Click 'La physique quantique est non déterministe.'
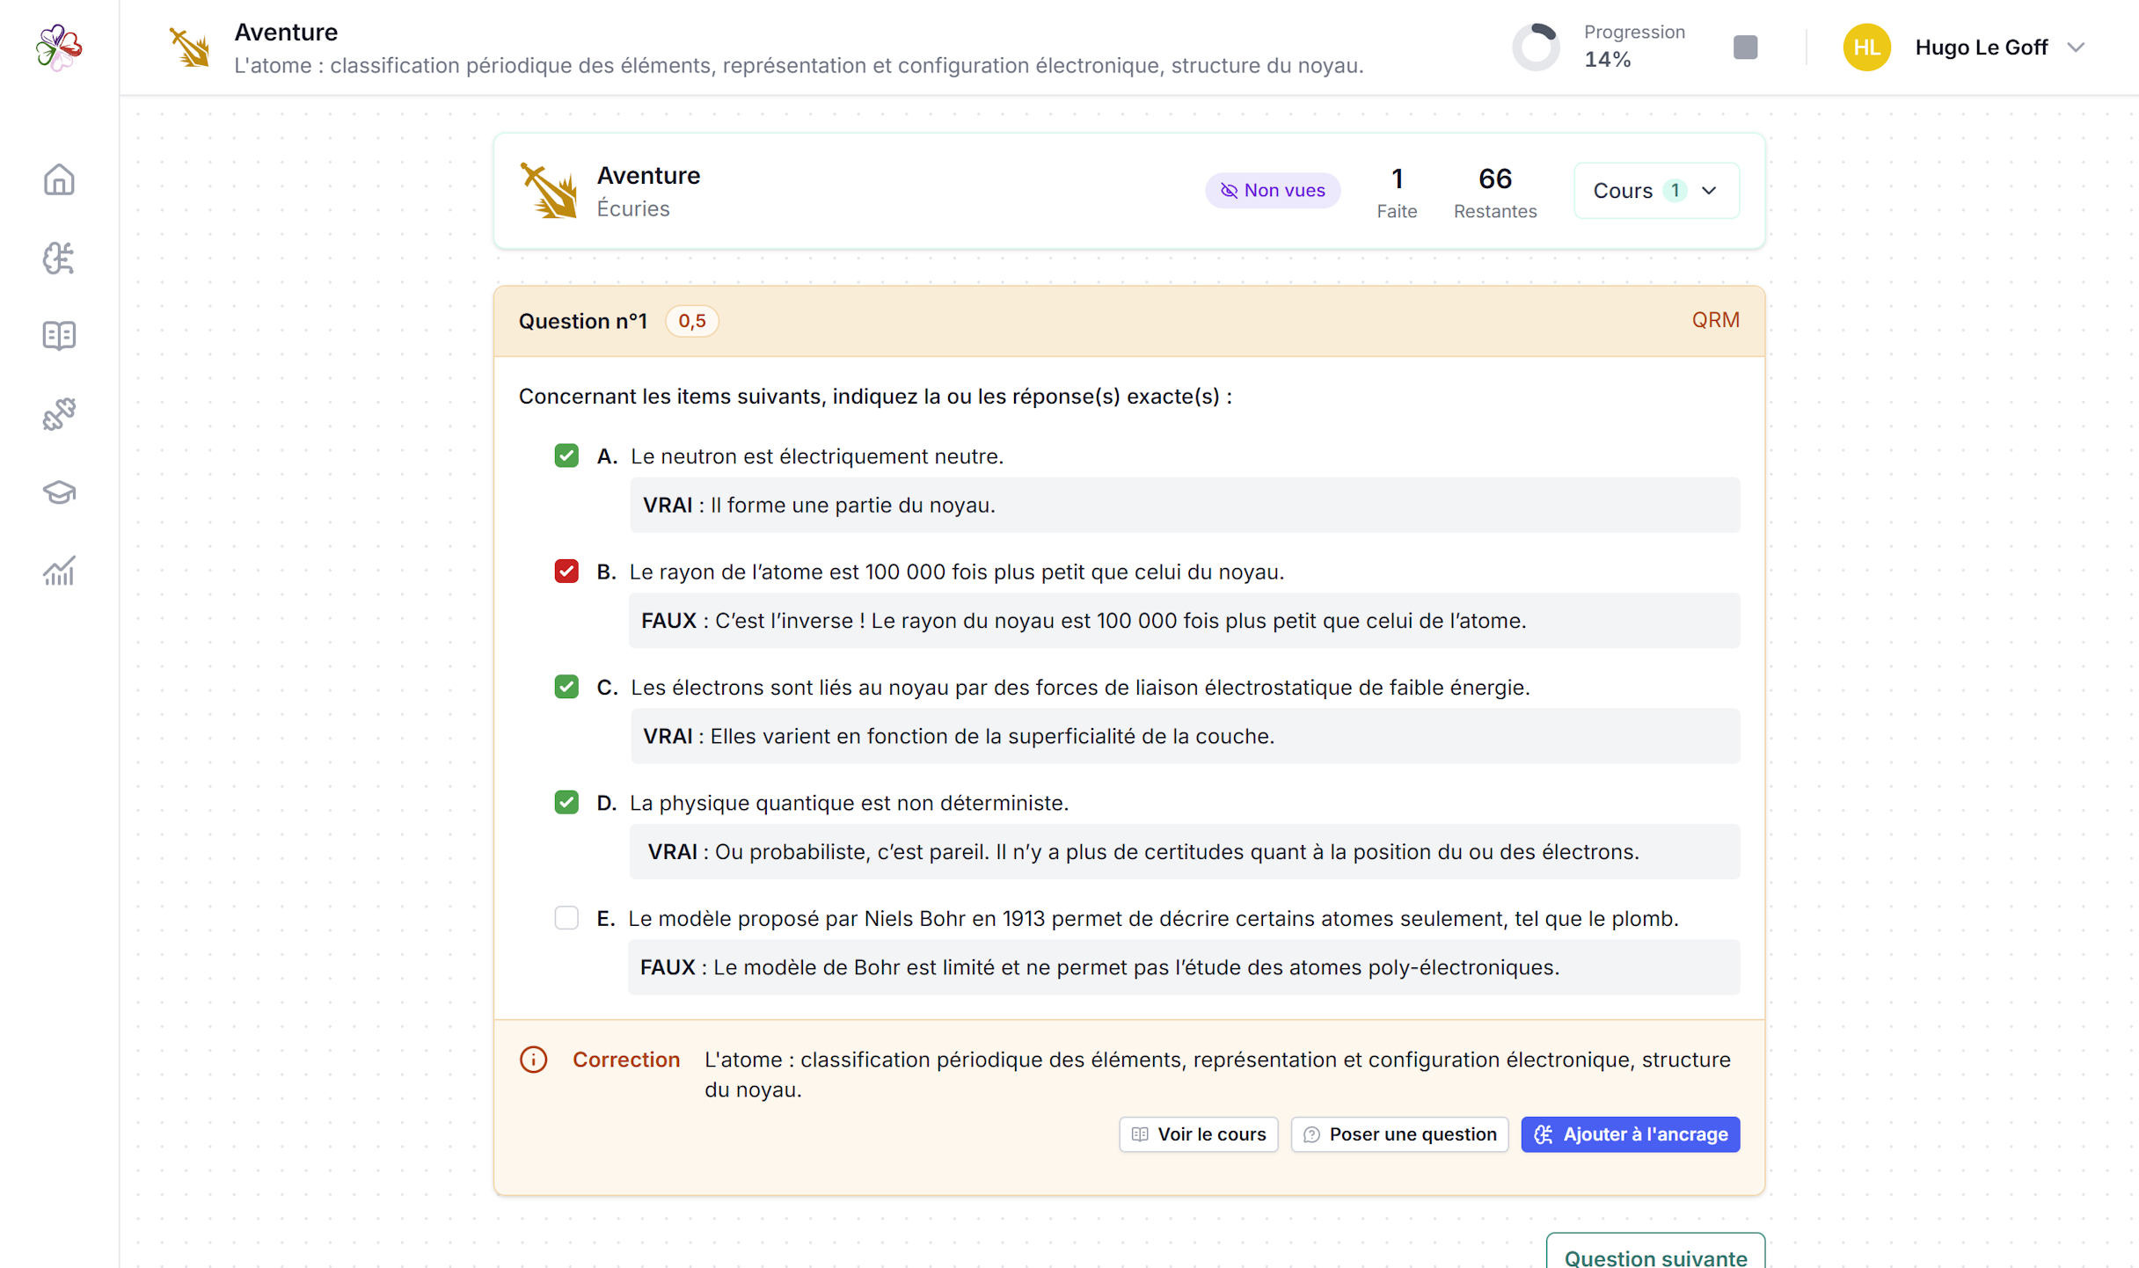This screenshot has width=2139, height=1268. [x=849, y=803]
